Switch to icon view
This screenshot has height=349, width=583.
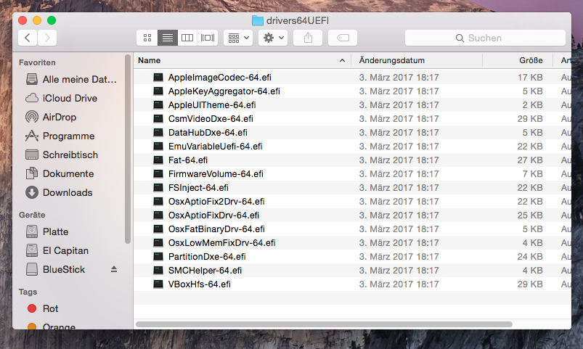coord(147,38)
